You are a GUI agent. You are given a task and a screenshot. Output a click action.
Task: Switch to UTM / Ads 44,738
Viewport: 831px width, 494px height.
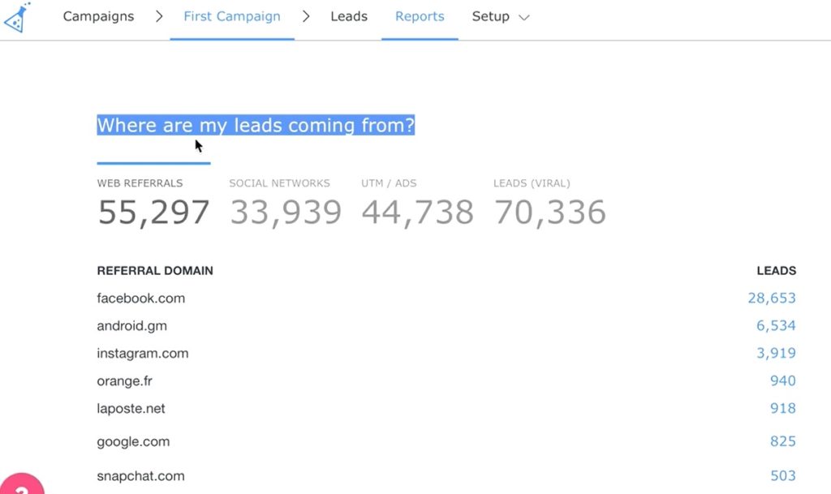[418, 204]
